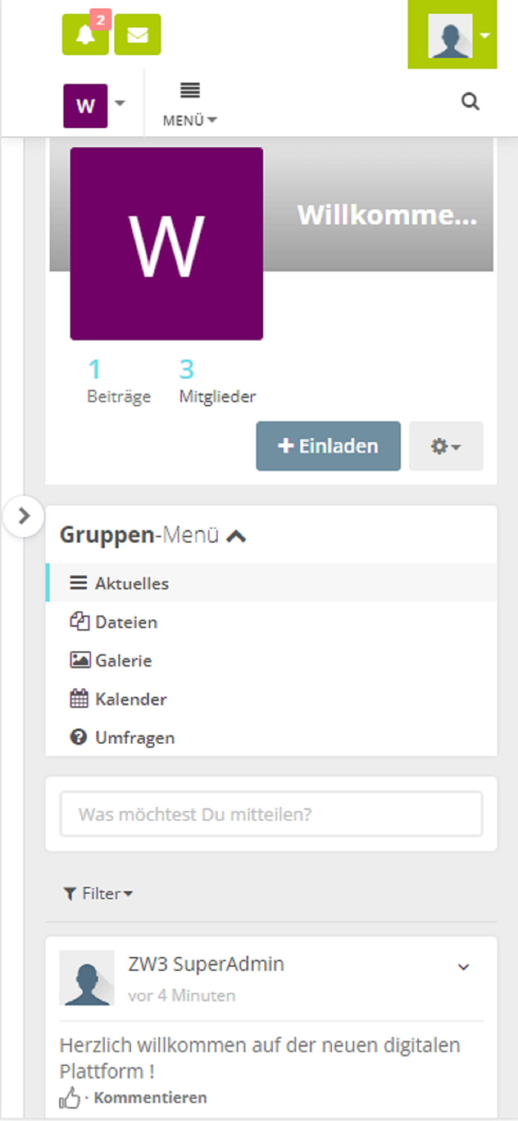Click the Einladen button
The image size is (518, 1121).
329,446
